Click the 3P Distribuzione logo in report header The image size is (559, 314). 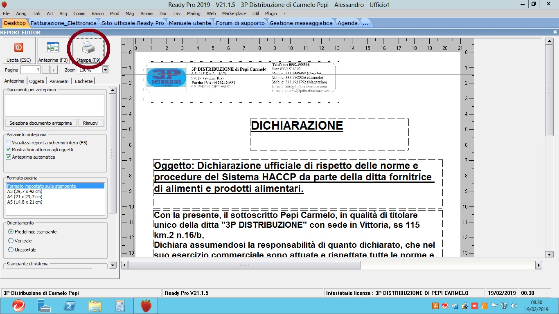tap(166, 78)
